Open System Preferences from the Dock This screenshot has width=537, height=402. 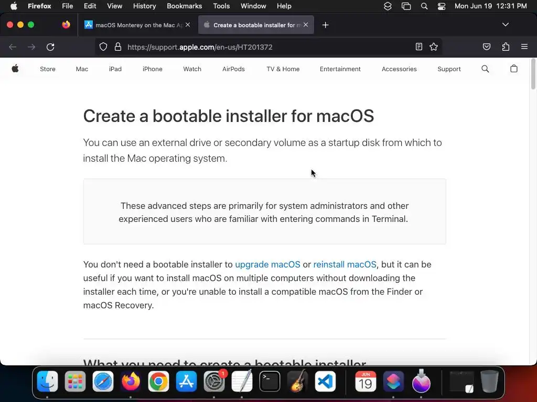pyautogui.click(x=214, y=381)
